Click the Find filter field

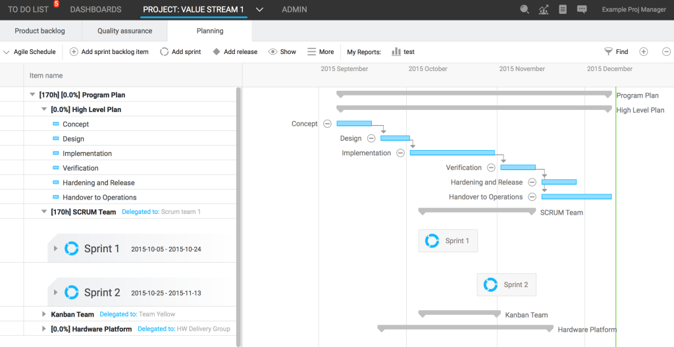click(x=616, y=52)
